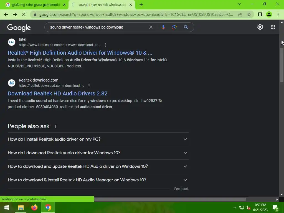This screenshot has width=284, height=213.
Task: Open Realtek High Definition Audio Driver link
Action: pos(80,53)
